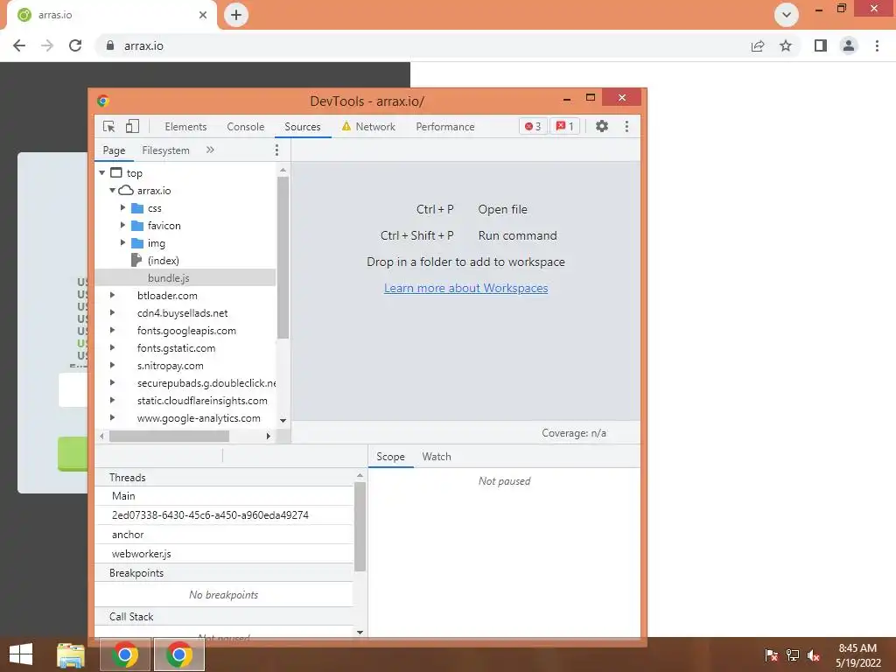
Task: Click the file tree vertical scrollbar down arrow
Action: pyautogui.click(x=283, y=421)
